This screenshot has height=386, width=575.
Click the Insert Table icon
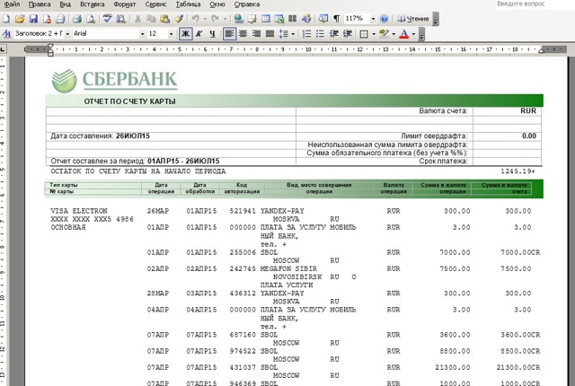(266, 19)
